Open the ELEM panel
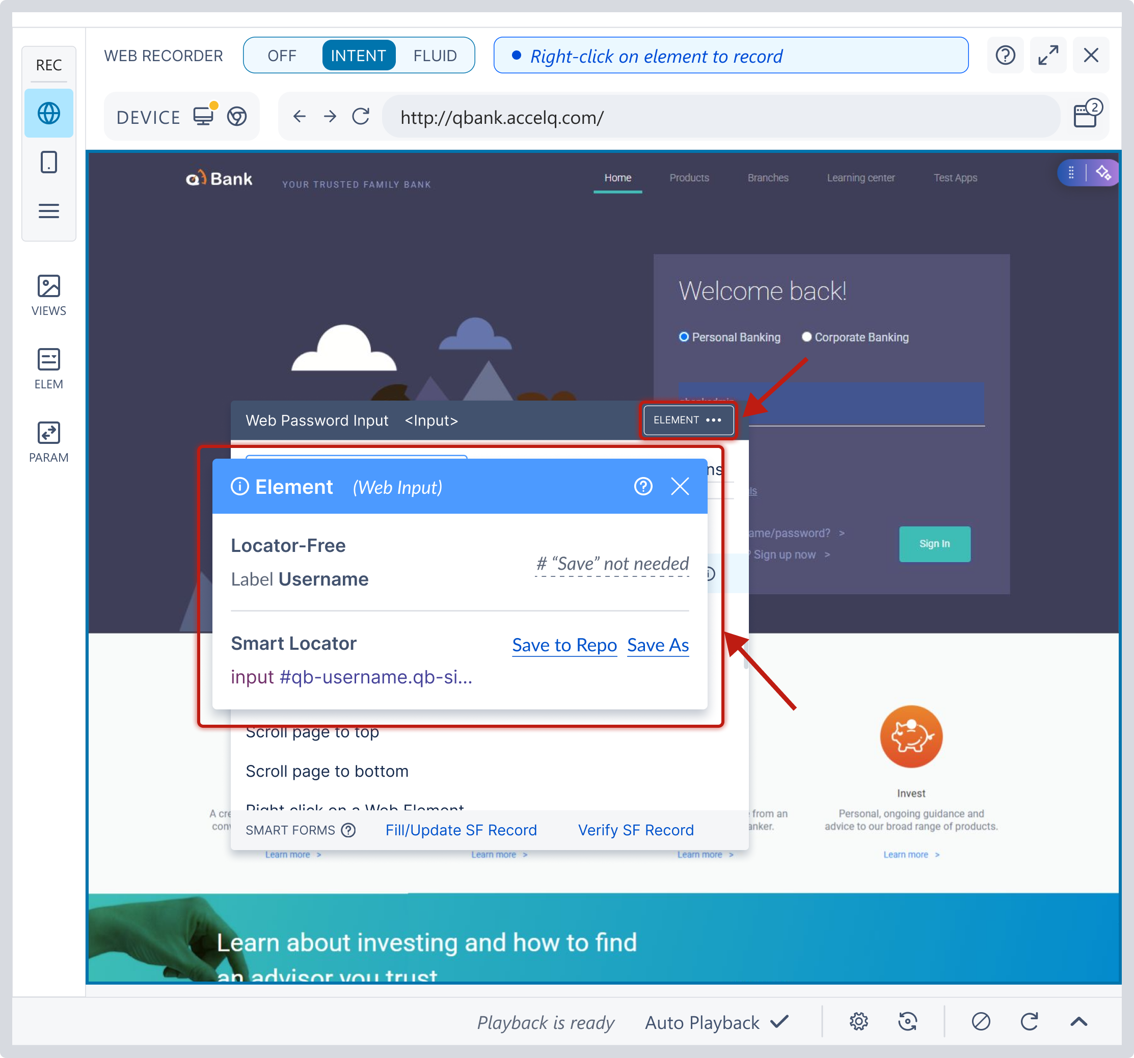The width and height of the screenshot is (1134, 1058). 48,368
